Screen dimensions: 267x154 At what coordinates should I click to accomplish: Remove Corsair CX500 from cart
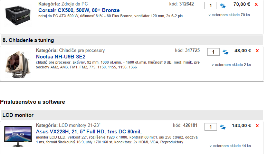click(256, 4)
